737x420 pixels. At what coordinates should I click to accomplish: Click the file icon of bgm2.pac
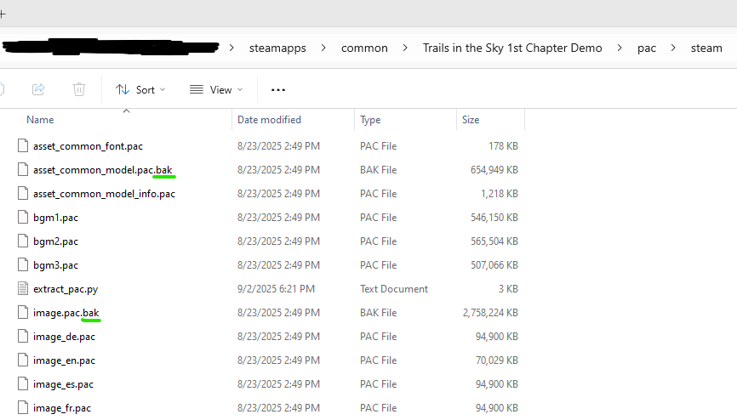23,241
